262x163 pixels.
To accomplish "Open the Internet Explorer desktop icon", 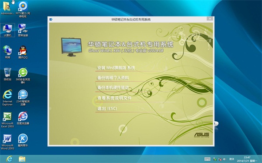I will point(7,98).
